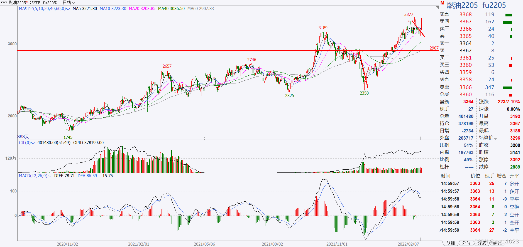Switch to the 明细 tab
523x247 pixels.
tap(450, 243)
